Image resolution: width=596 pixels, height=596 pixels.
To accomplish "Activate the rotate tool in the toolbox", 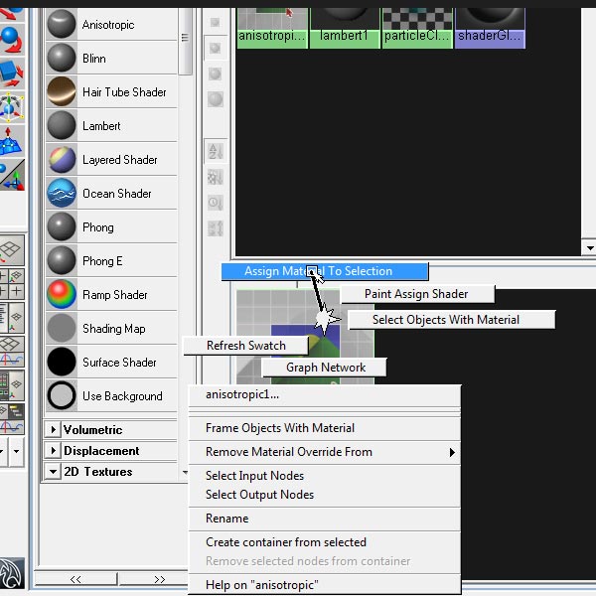I will [x=12, y=40].
